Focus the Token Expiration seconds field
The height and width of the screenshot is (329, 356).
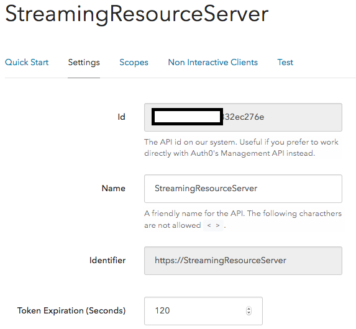(203, 311)
